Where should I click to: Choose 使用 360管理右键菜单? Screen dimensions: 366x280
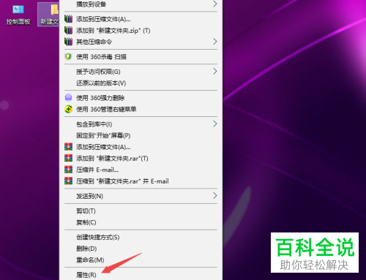(x=141, y=109)
